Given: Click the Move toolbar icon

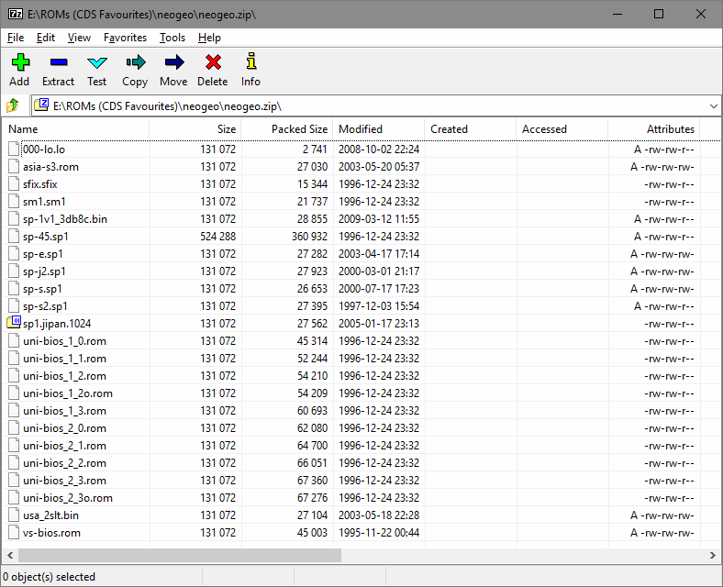Looking at the screenshot, I should (x=173, y=62).
